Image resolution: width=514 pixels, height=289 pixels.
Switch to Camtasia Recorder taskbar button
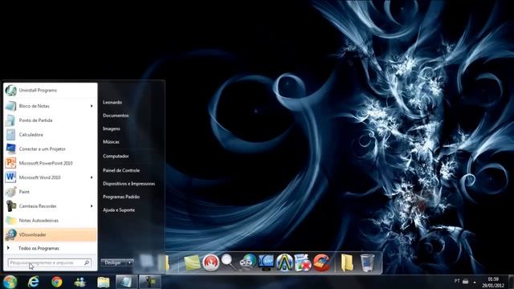pyautogui.click(x=150, y=282)
